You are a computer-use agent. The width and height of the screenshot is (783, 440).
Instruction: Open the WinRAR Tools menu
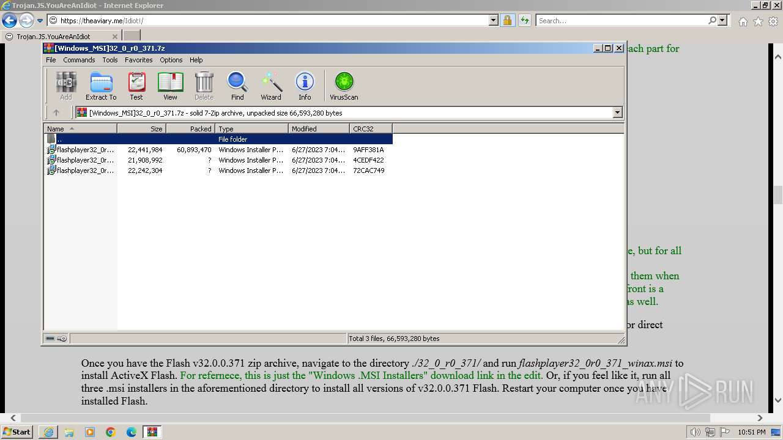110,60
